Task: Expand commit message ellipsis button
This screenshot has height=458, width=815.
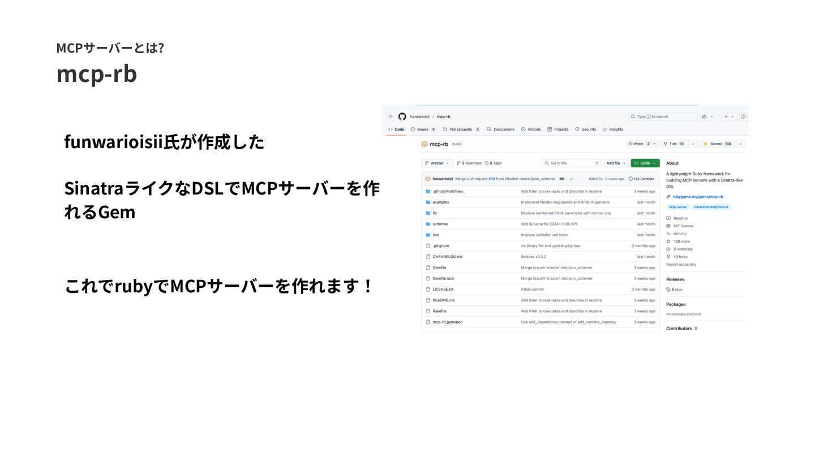Action: (x=561, y=179)
